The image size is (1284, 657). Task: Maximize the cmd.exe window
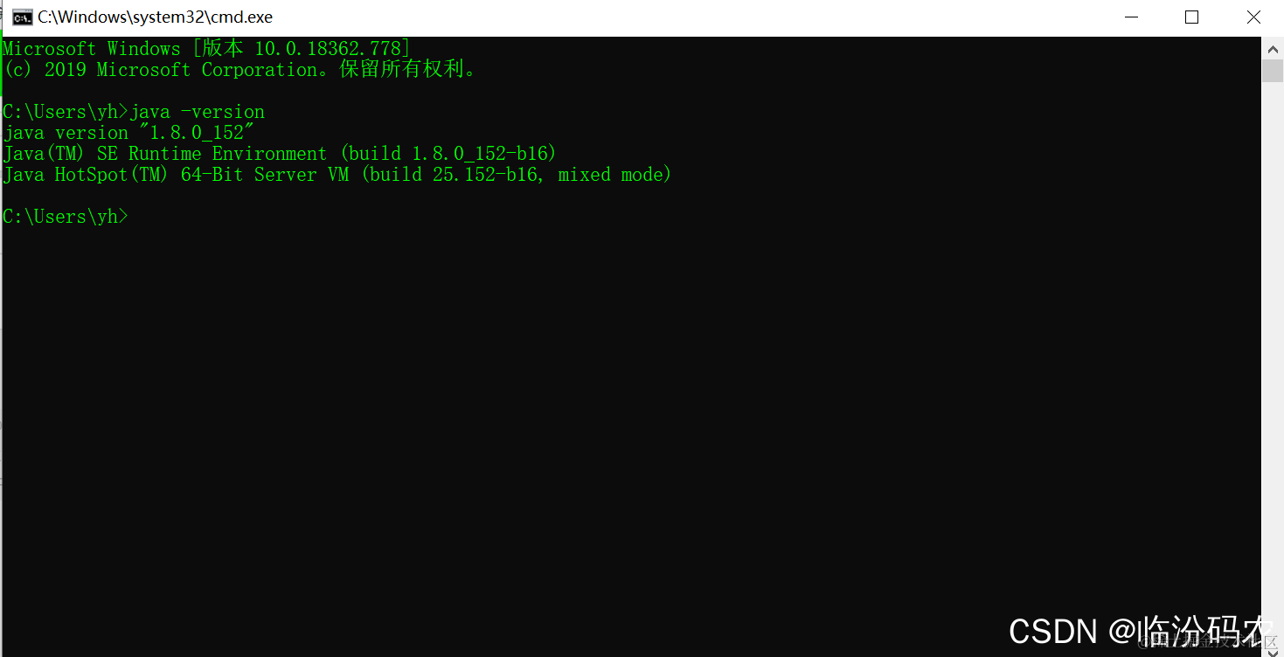1191,17
